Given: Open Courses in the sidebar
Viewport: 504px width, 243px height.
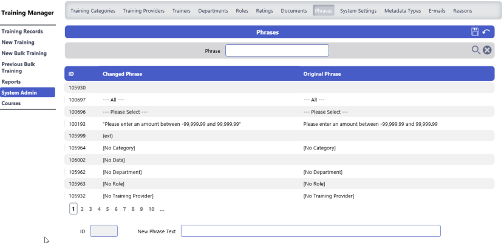Looking at the screenshot, I should (12, 103).
